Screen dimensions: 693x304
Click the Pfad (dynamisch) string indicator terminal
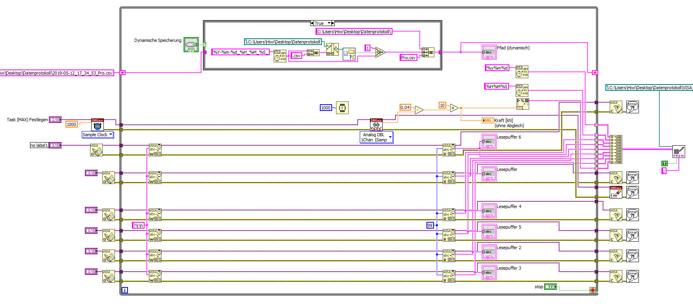click(x=489, y=53)
